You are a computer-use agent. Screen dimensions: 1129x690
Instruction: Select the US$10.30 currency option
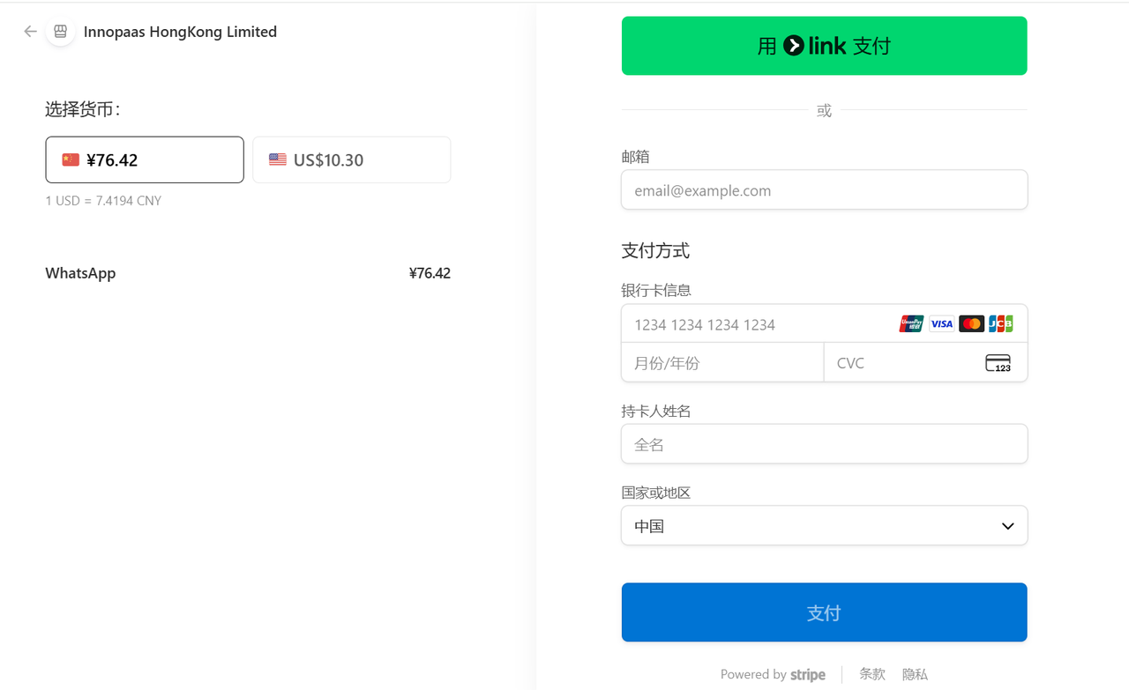point(351,160)
